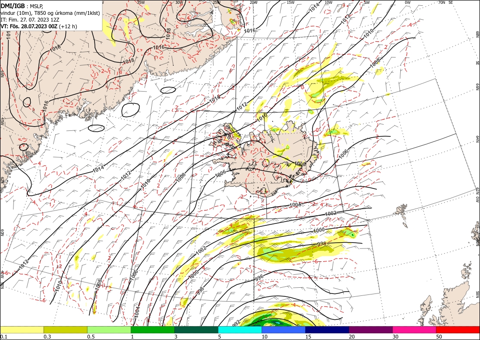The width and height of the screenshot is (480, 340).
Task: Click the '15' legend value label
Action: pyautogui.click(x=308, y=337)
